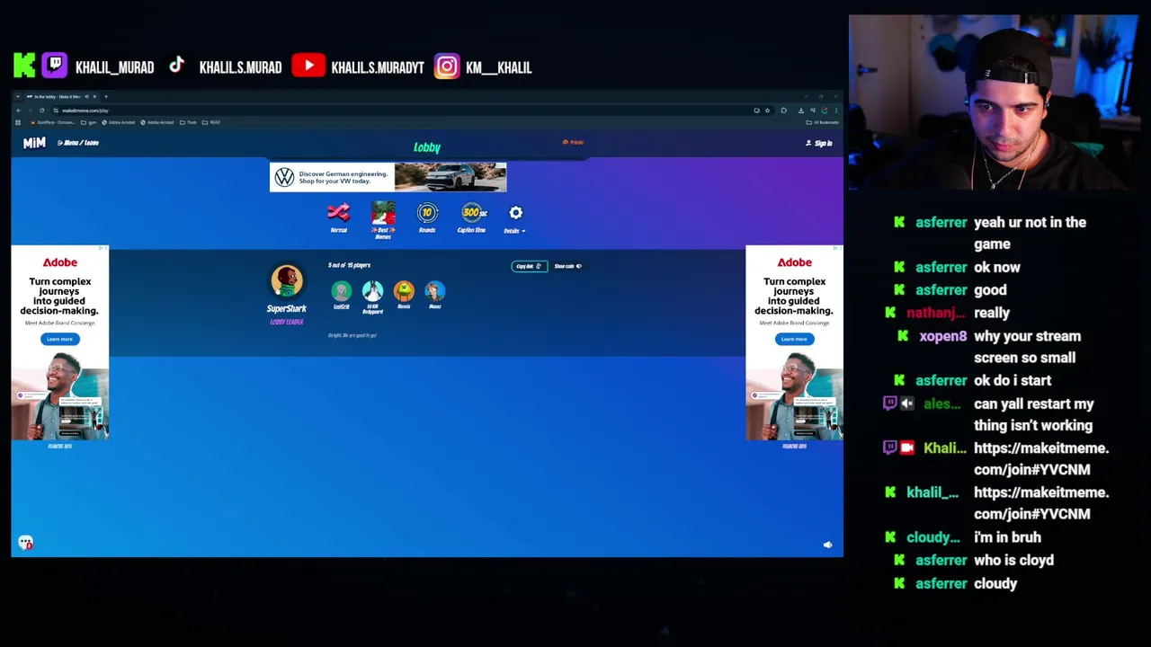Open the gym bookmark folder
Screen dimensions: 1151x647
[x=88, y=122]
